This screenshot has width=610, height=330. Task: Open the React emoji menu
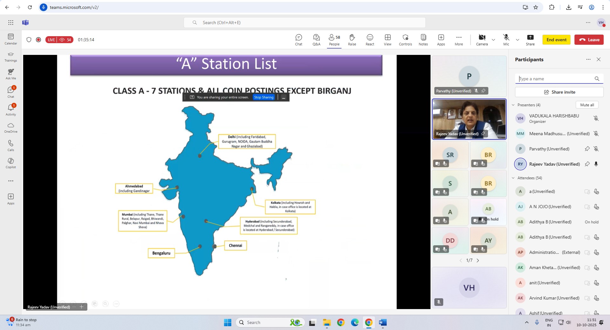point(369,40)
